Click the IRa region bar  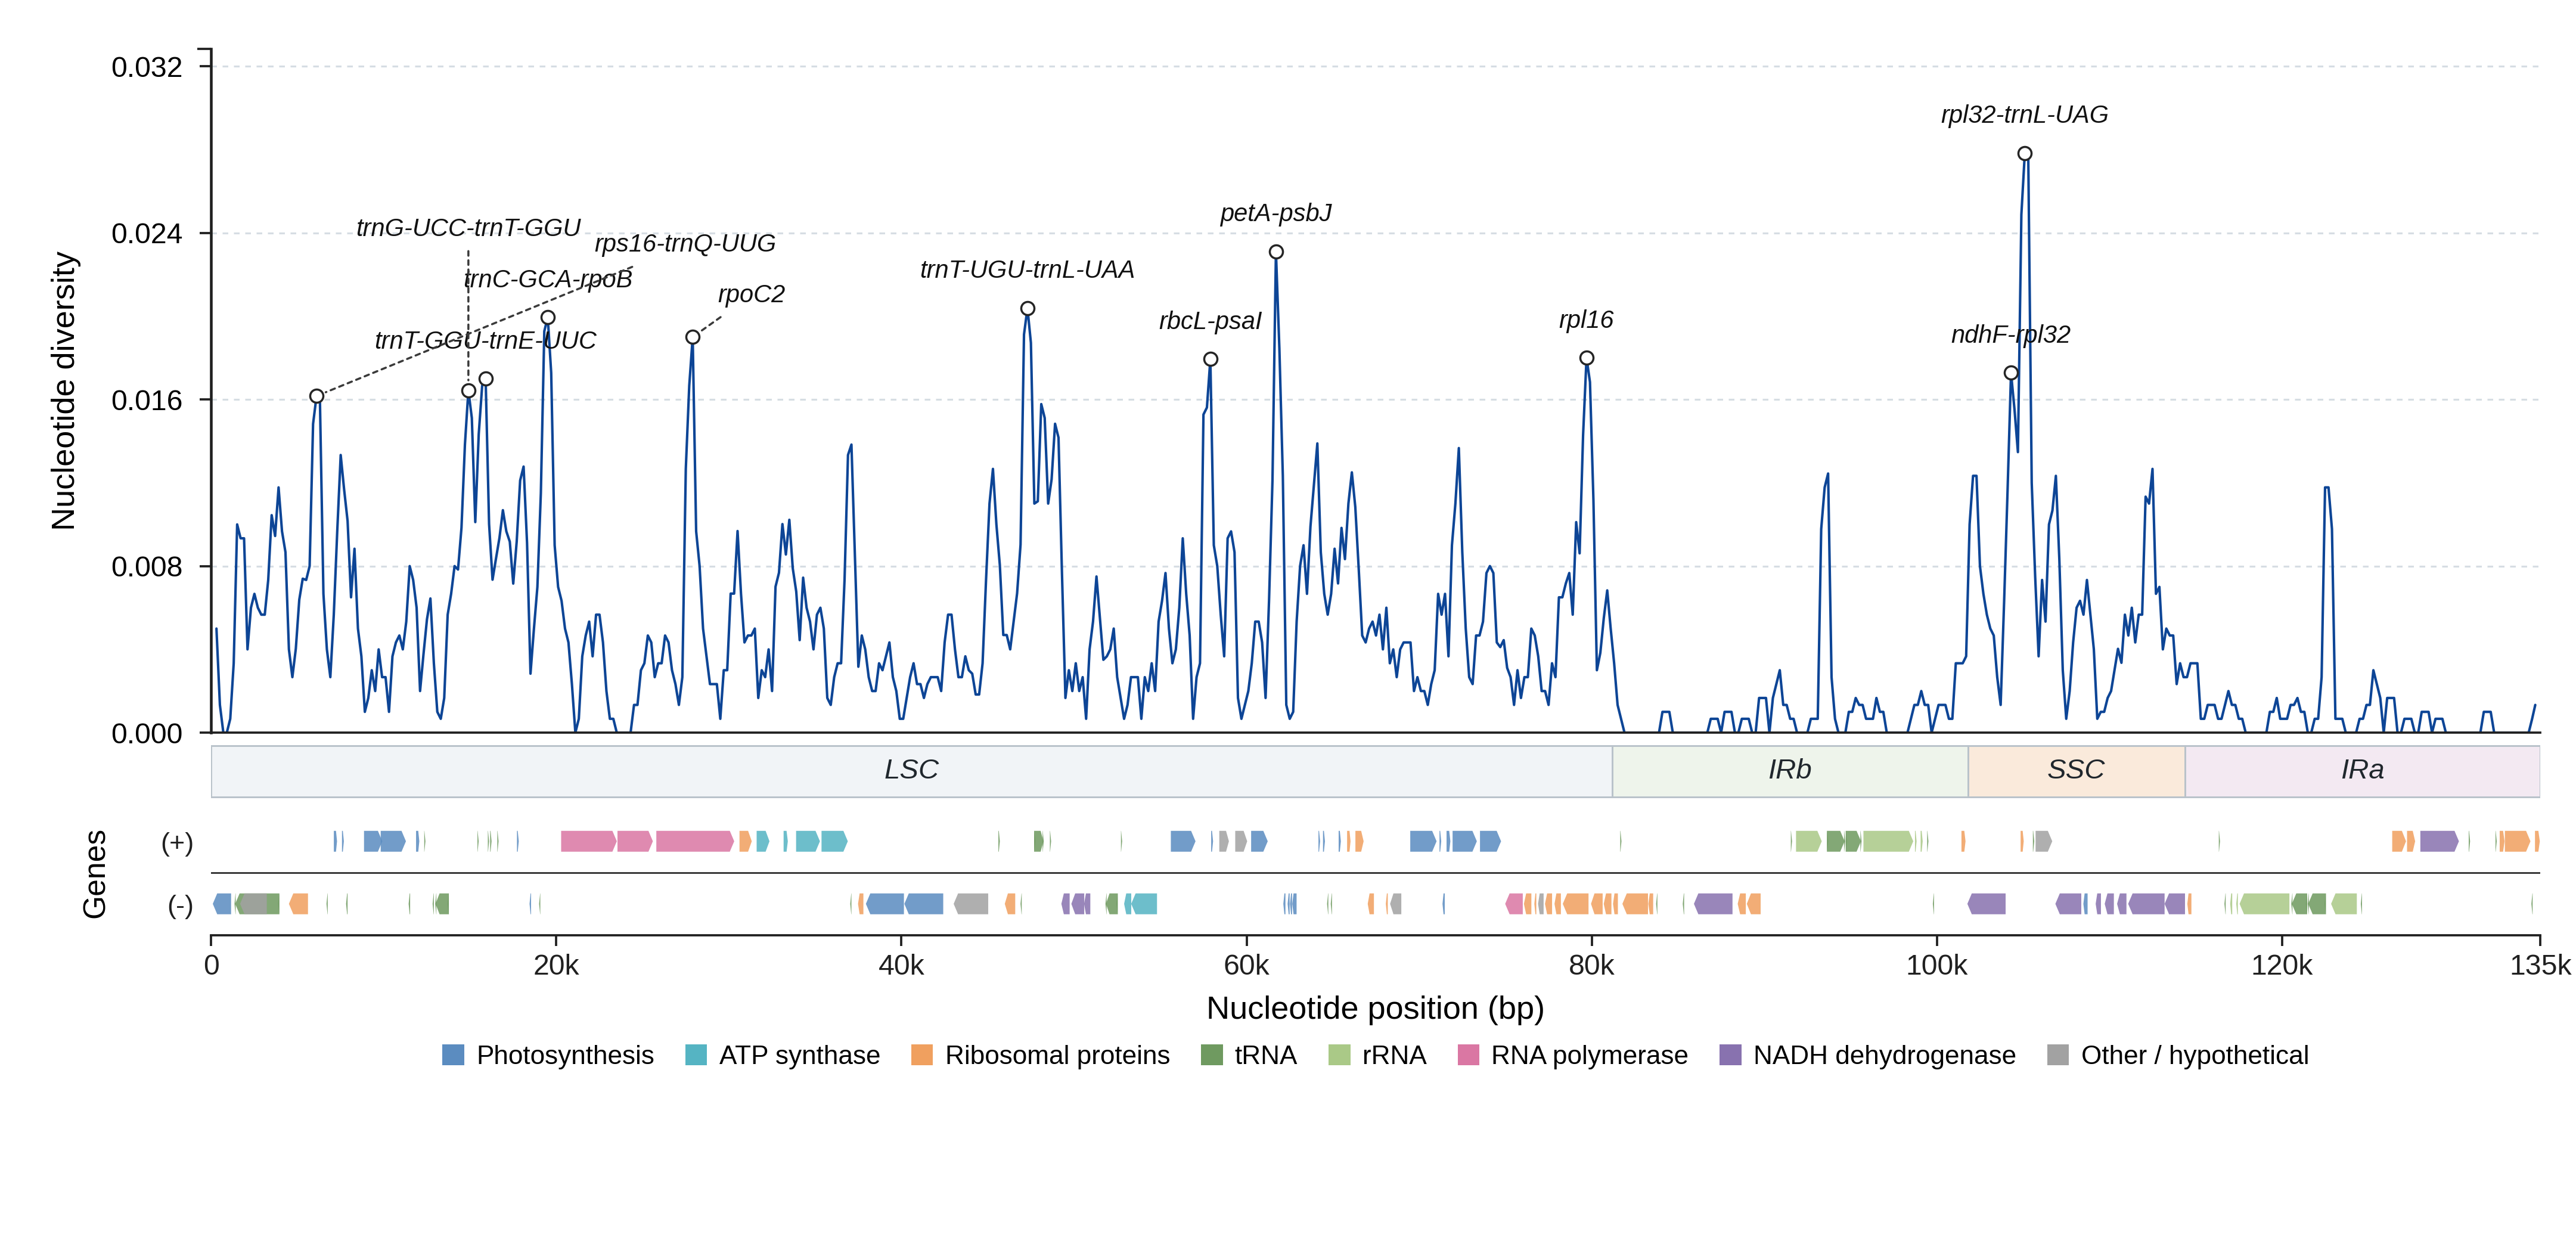pyautogui.click(x=2363, y=771)
